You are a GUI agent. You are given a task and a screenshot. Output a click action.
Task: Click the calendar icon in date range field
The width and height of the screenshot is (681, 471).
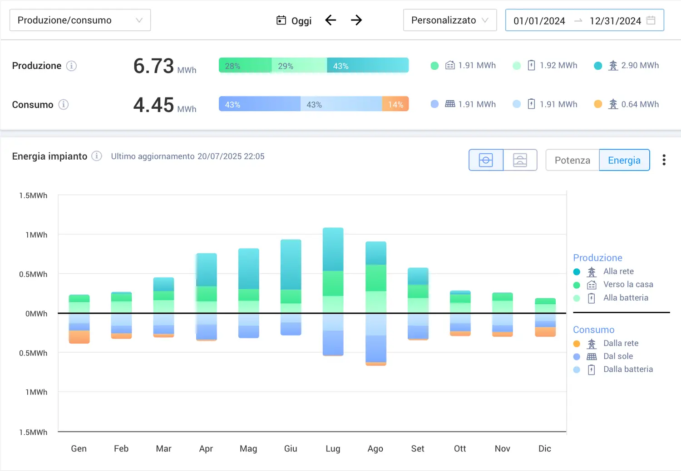coord(651,20)
